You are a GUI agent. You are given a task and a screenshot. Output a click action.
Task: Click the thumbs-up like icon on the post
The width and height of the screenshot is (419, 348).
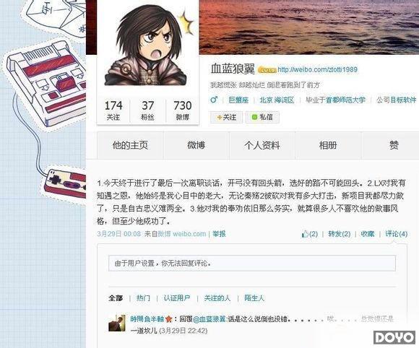click(305, 234)
